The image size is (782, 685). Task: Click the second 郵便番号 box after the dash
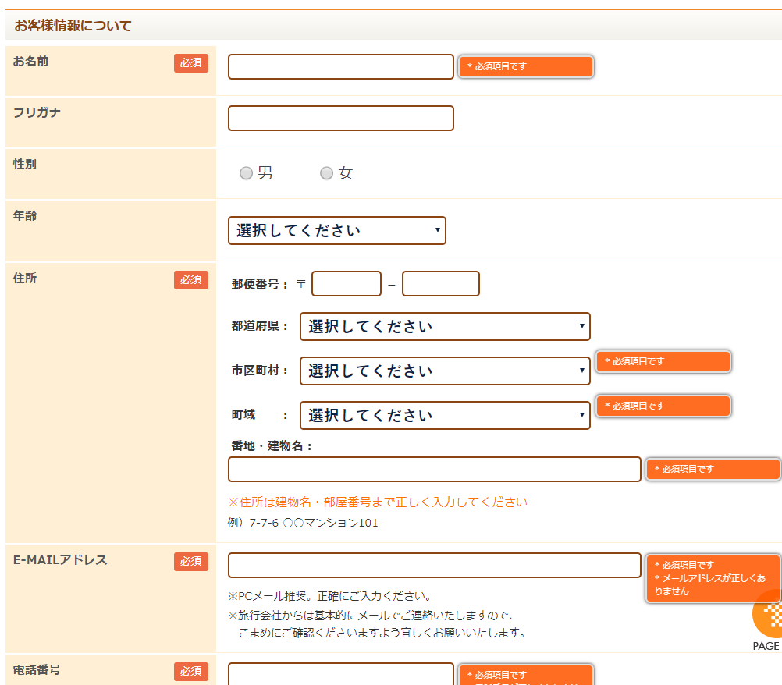pyautogui.click(x=440, y=284)
